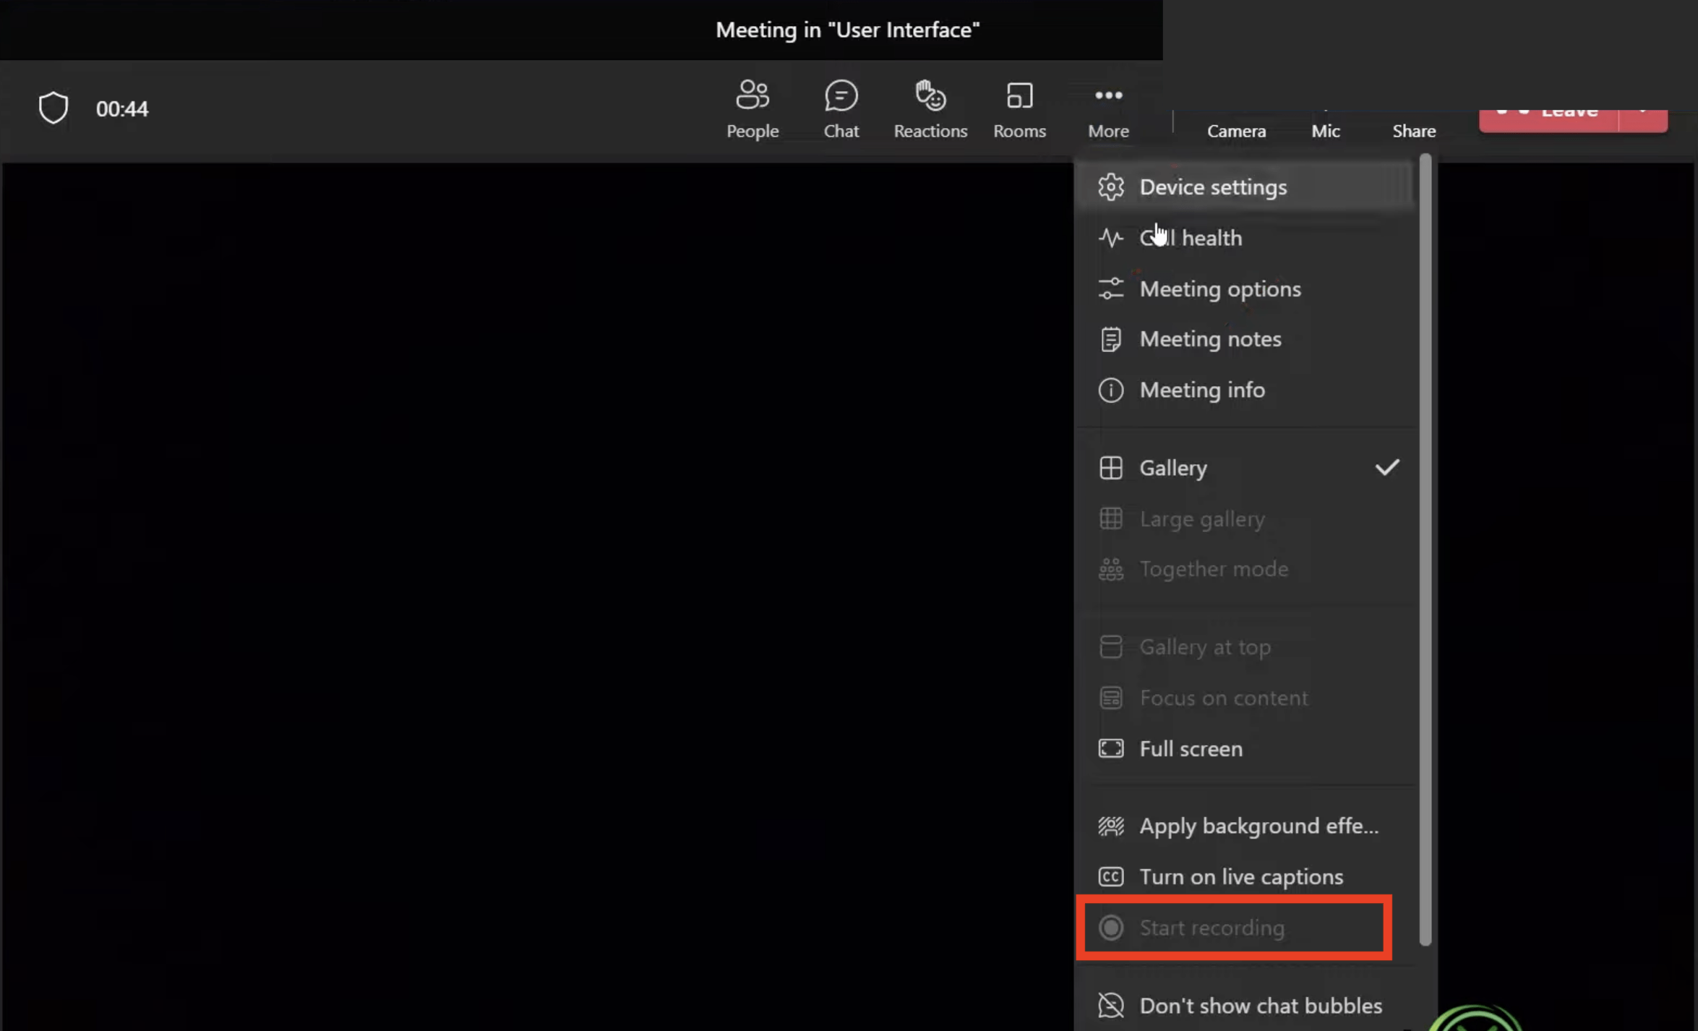Switch to Large gallery view
The image size is (1698, 1031).
pyautogui.click(x=1245, y=518)
